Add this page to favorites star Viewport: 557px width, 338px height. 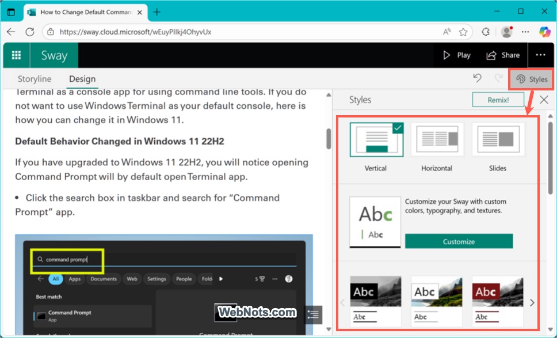[x=463, y=32]
